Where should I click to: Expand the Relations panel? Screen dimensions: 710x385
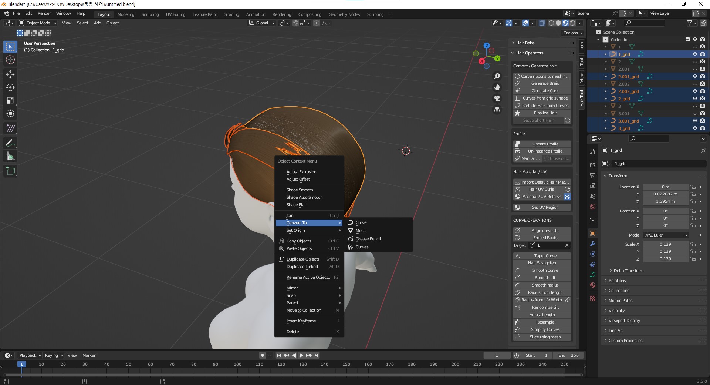(617, 281)
